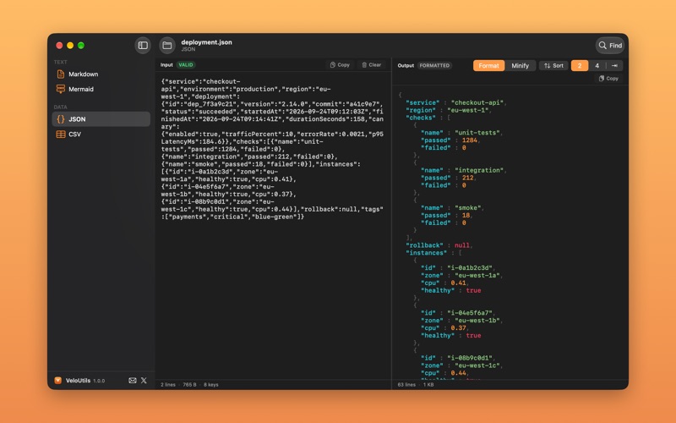Click the "i-08b9c0d1" id value

pos(470,358)
